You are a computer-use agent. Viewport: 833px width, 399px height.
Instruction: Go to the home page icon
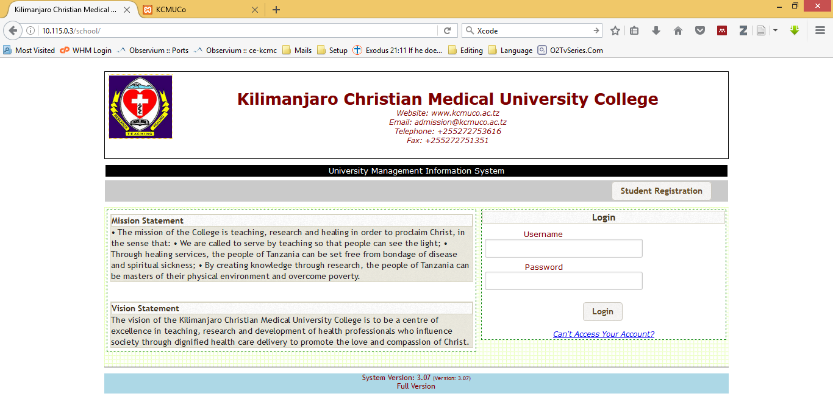678,30
